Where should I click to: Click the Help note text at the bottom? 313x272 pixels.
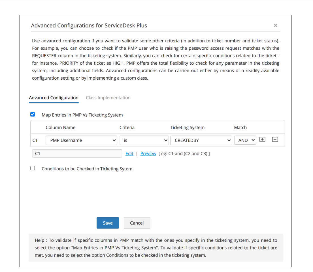pyautogui.click(x=156, y=248)
